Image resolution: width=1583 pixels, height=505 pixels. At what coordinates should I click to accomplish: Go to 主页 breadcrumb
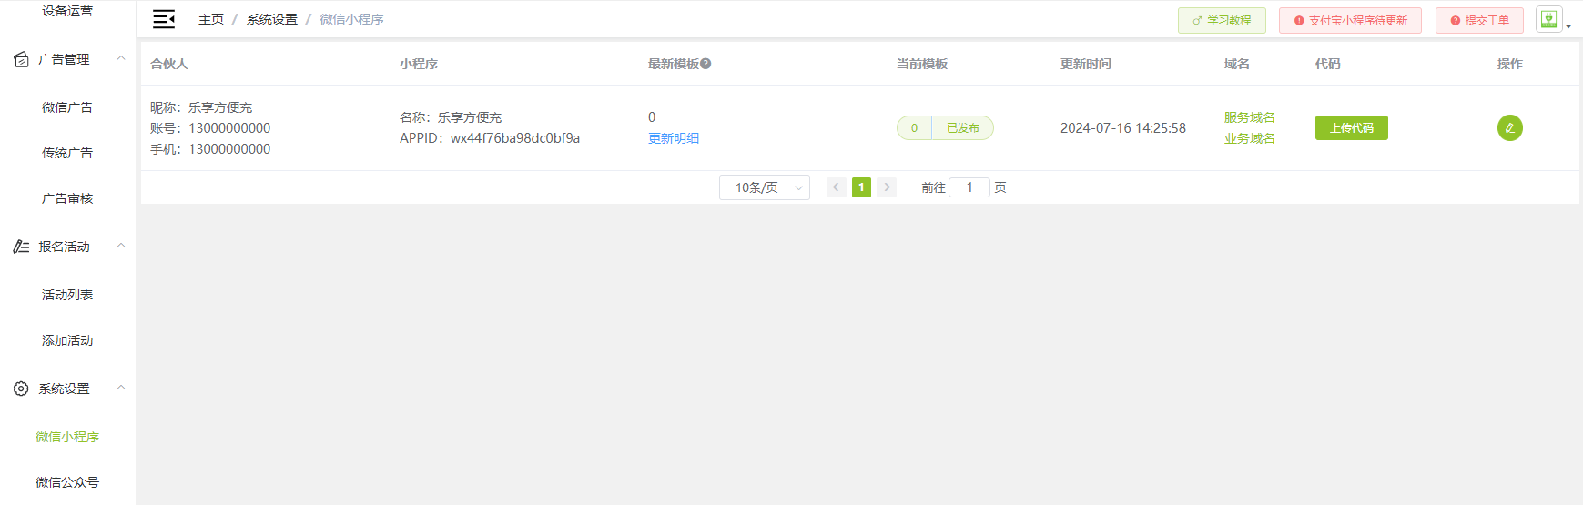click(211, 19)
